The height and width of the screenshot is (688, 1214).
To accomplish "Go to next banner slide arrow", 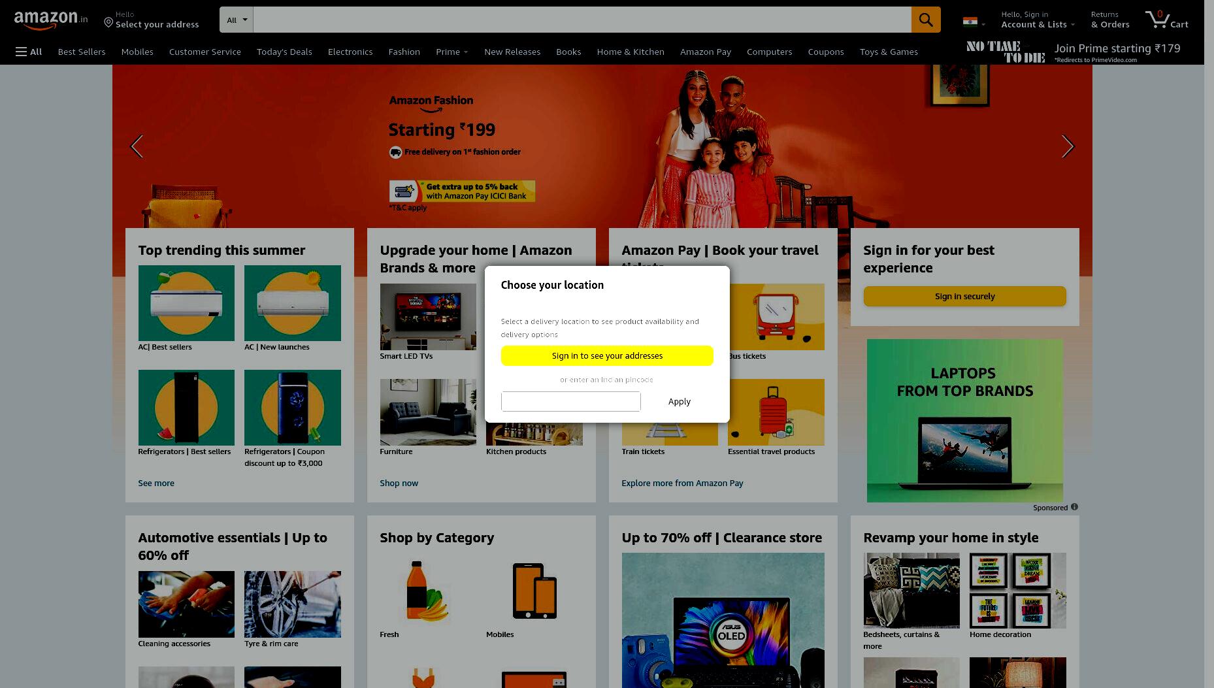I will (1068, 146).
